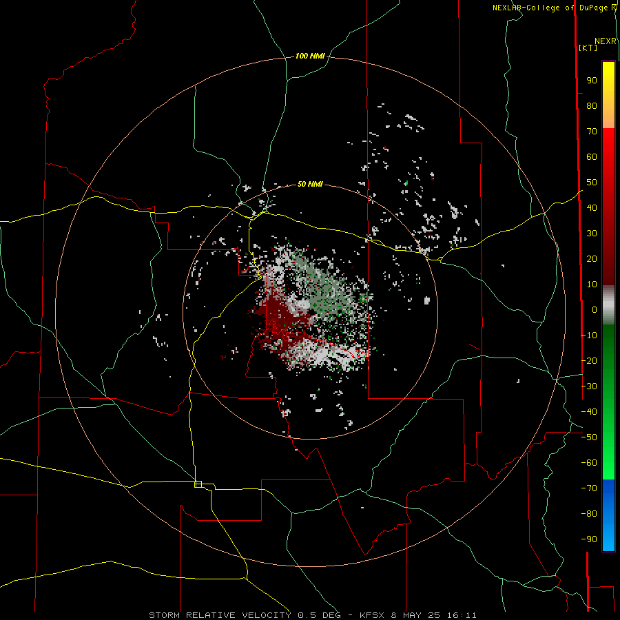Click the -40 knot scale label
The image size is (620, 620).
tap(589, 412)
